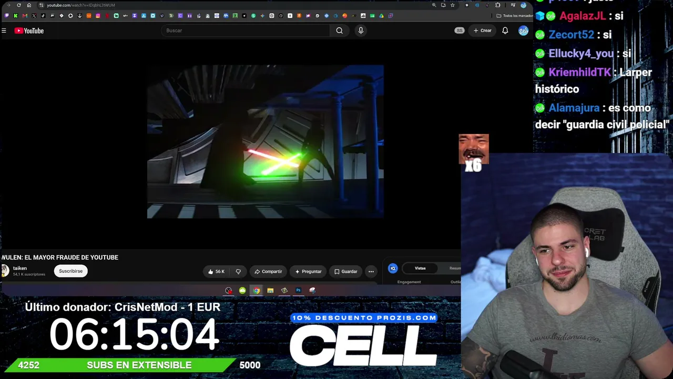This screenshot has width=673, height=379.
Task: Open Photoshop from the taskbar
Action: coord(298,291)
